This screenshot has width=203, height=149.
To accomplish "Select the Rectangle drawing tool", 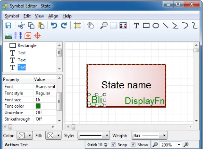I will pyautogui.click(x=146, y=25).
